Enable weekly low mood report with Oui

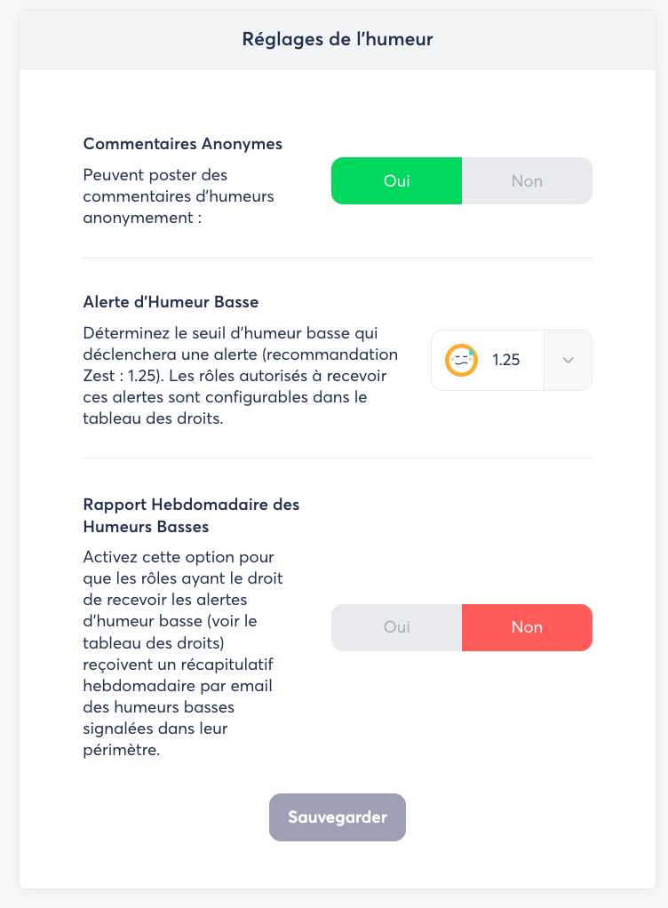coord(396,627)
